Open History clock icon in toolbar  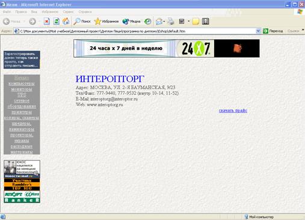coord(148,22)
